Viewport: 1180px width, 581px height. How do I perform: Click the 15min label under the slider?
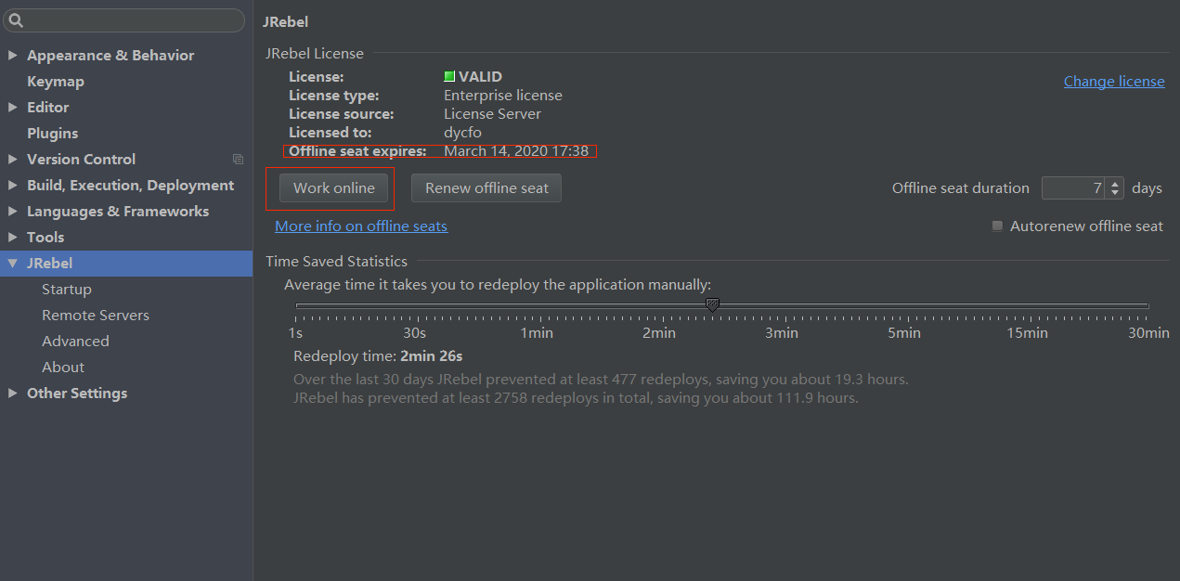coord(1027,333)
